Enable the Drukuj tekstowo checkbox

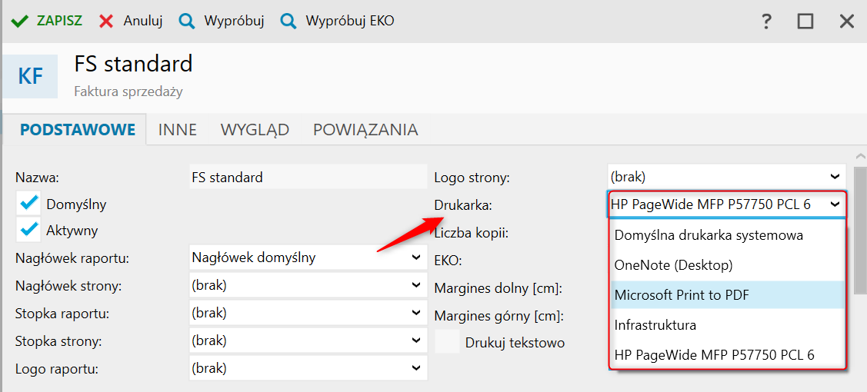(x=447, y=342)
